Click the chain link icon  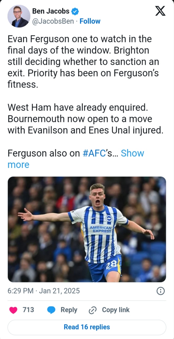[93, 310]
